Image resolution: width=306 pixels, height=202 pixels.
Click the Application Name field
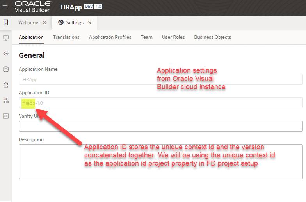[x=161, y=79]
